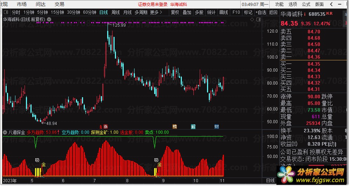Click the 03:49:07 clock display
The image size is (350, 186).
point(251,5)
